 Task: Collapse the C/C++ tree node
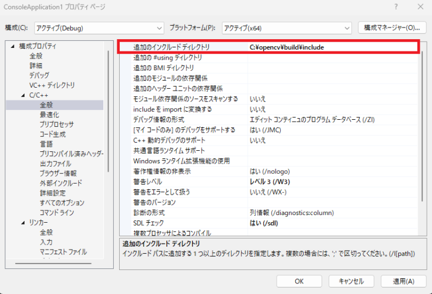point(23,95)
